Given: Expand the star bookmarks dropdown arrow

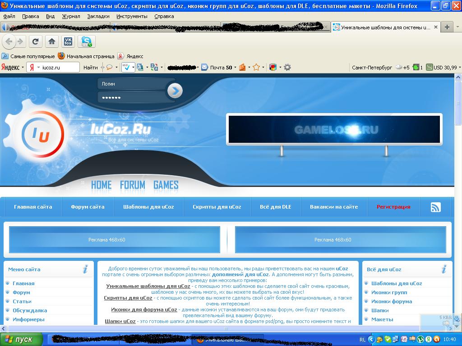Looking at the screenshot, I should coord(263,68).
